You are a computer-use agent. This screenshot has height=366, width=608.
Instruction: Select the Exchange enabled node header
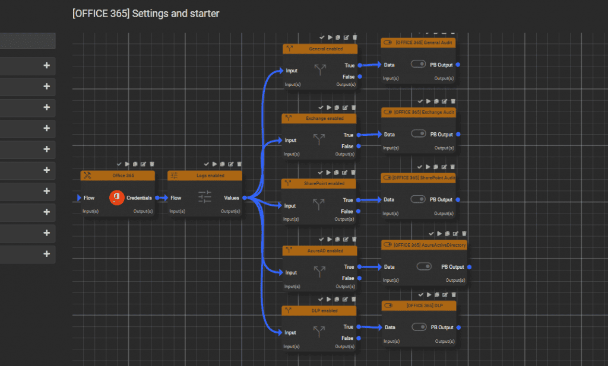pos(319,118)
